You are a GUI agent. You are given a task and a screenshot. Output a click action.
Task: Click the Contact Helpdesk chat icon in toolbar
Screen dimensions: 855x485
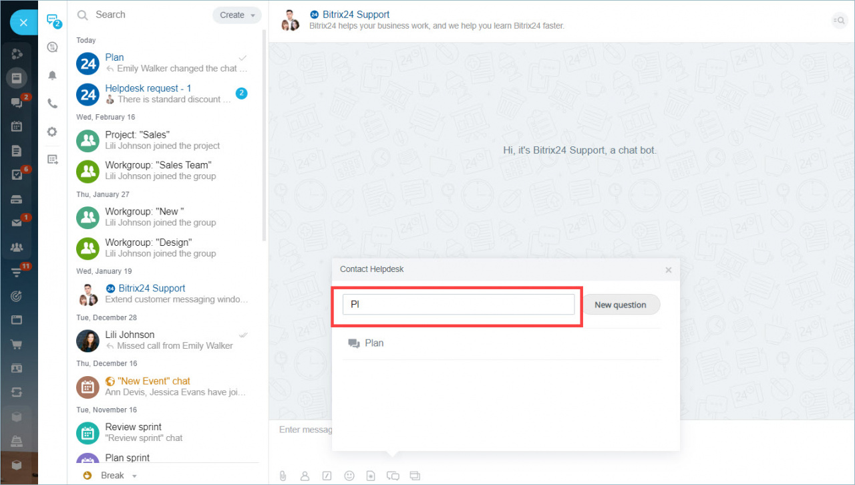click(x=393, y=476)
